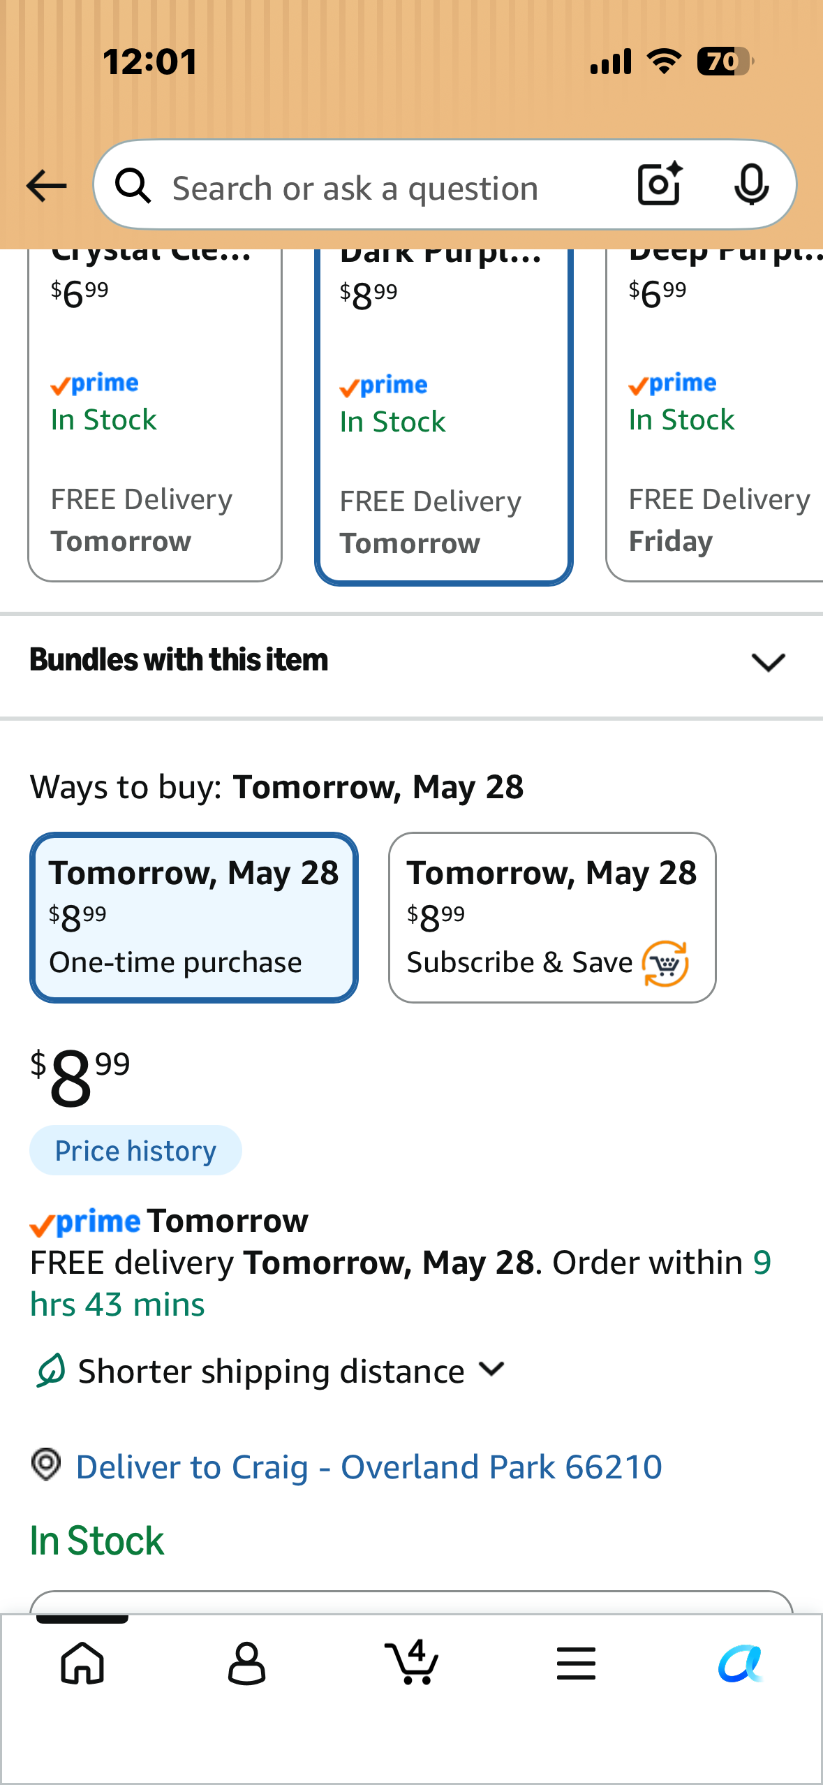This screenshot has width=823, height=1785.
Task: Open the hamburger menu icon
Action: pos(576,1663)
